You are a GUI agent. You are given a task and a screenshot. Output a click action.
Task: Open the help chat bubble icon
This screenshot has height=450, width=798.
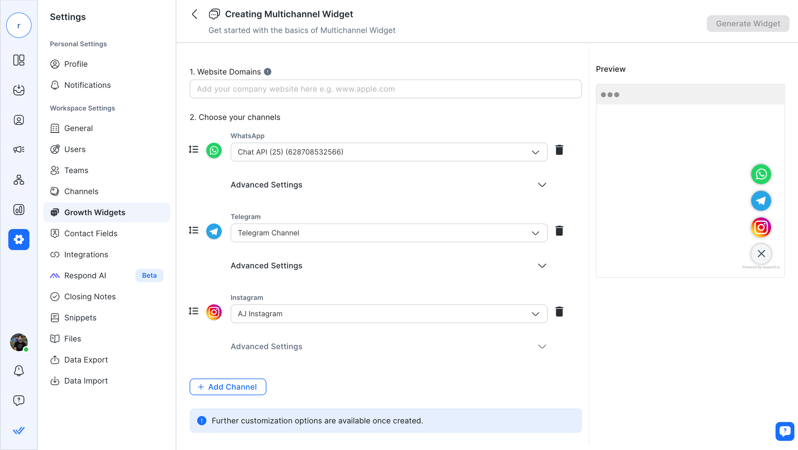(x=784, y=431)
